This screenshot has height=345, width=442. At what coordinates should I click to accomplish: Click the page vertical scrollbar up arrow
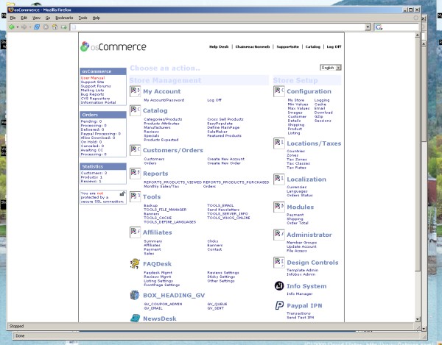pos(418,35)
